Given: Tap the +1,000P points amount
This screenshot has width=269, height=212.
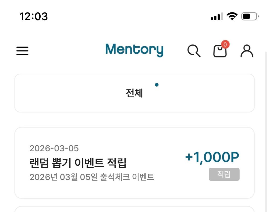Looking at the screenshot, I should click(212, 157).
